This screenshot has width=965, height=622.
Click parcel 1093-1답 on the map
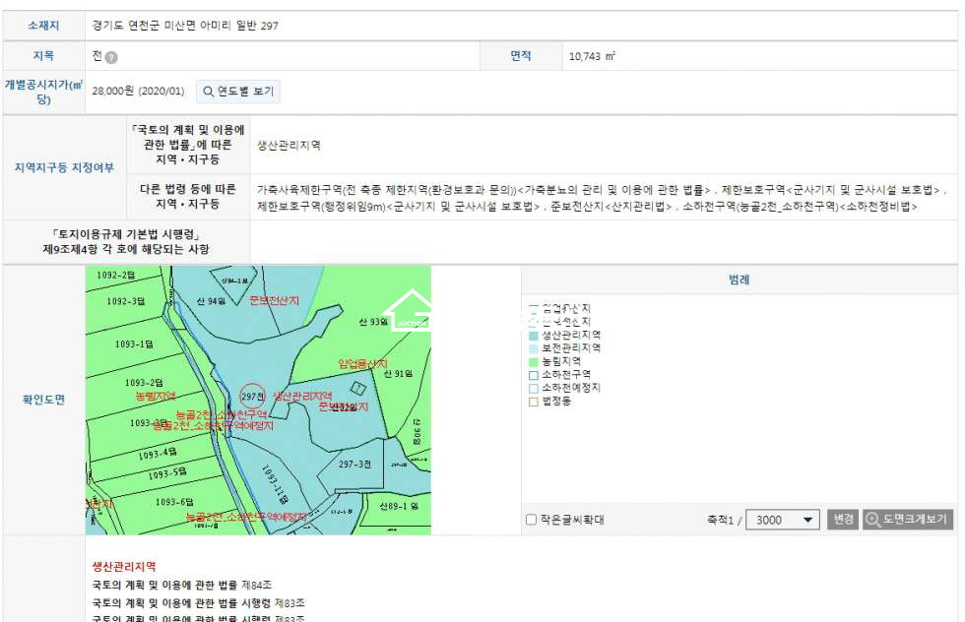point(134,344)
